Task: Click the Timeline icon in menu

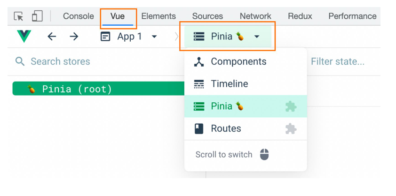Action: (x=199, y=84)
